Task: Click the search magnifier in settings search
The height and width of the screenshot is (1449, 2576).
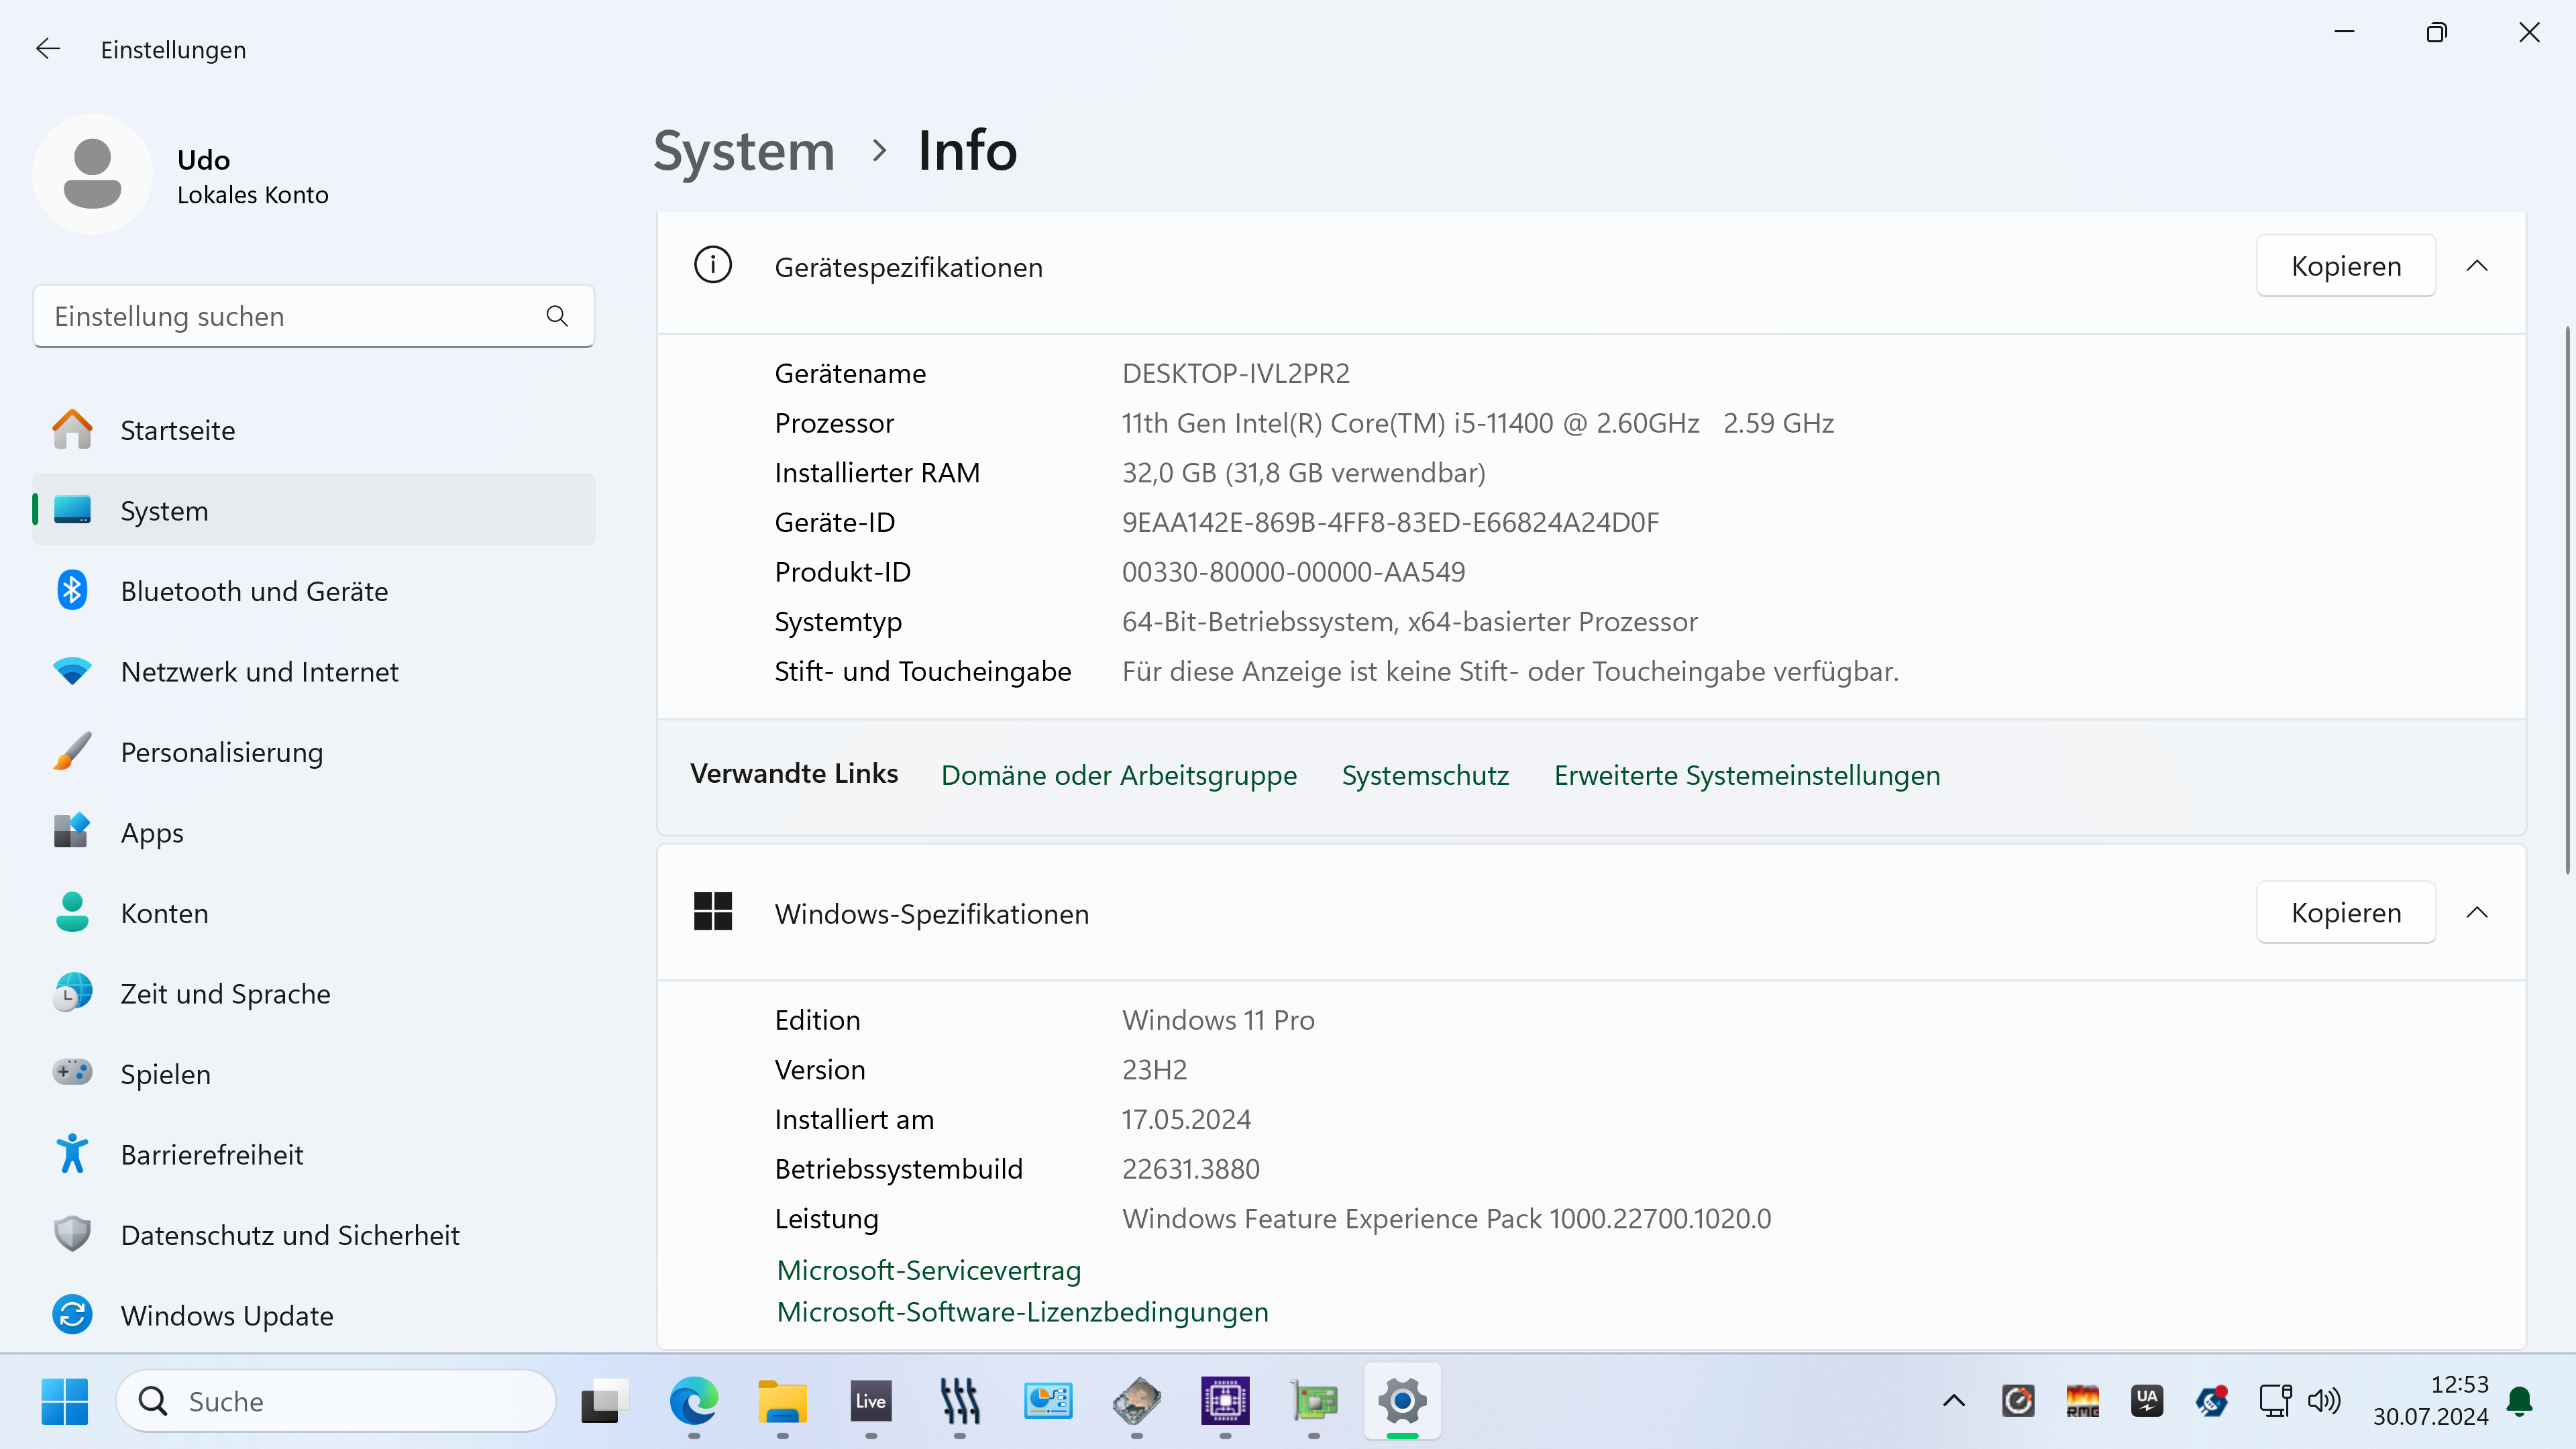Action: [557, 316]
